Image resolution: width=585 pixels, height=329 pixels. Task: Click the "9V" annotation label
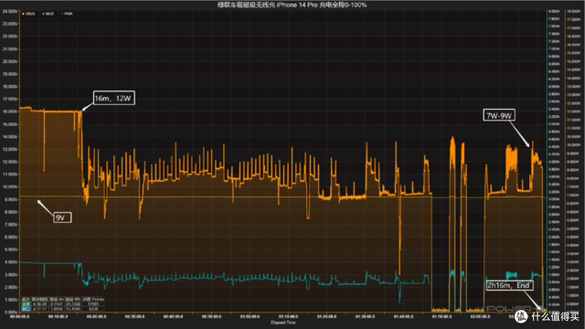(62, 218)
